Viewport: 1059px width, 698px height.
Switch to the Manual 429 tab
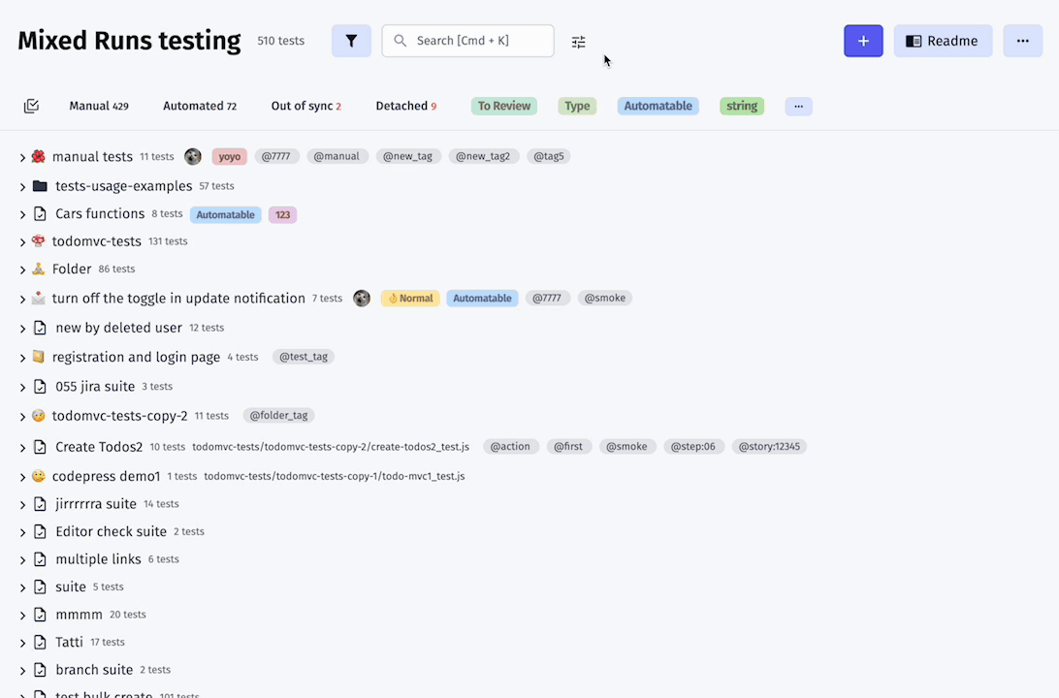tap(99, 106)
